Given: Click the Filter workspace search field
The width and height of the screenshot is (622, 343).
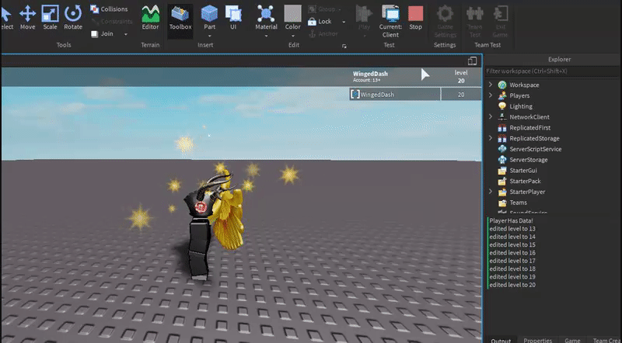Looking at the screenshot, I should point(553,71).
